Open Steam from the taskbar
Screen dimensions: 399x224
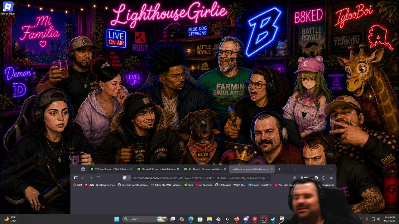click(x=273, y=219)
